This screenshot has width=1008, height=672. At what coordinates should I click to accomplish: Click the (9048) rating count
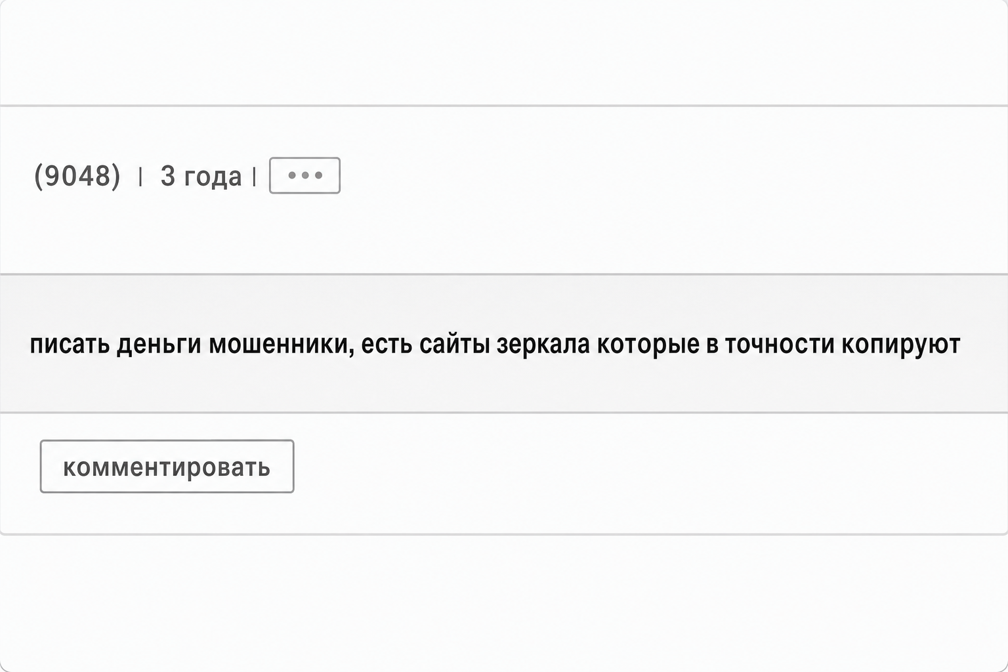point(77,176)
